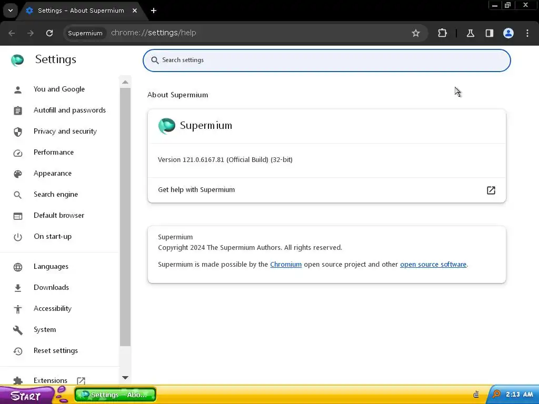The image size is (539, 404).
Task: Open Get help with Supermium
Action: (326, 190)
